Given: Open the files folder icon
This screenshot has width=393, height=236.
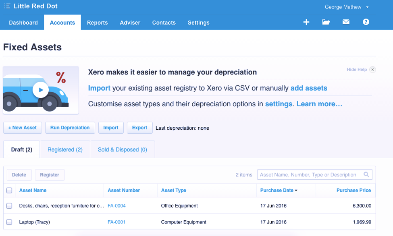Looking at the screenshot, I should pos(326,22).
